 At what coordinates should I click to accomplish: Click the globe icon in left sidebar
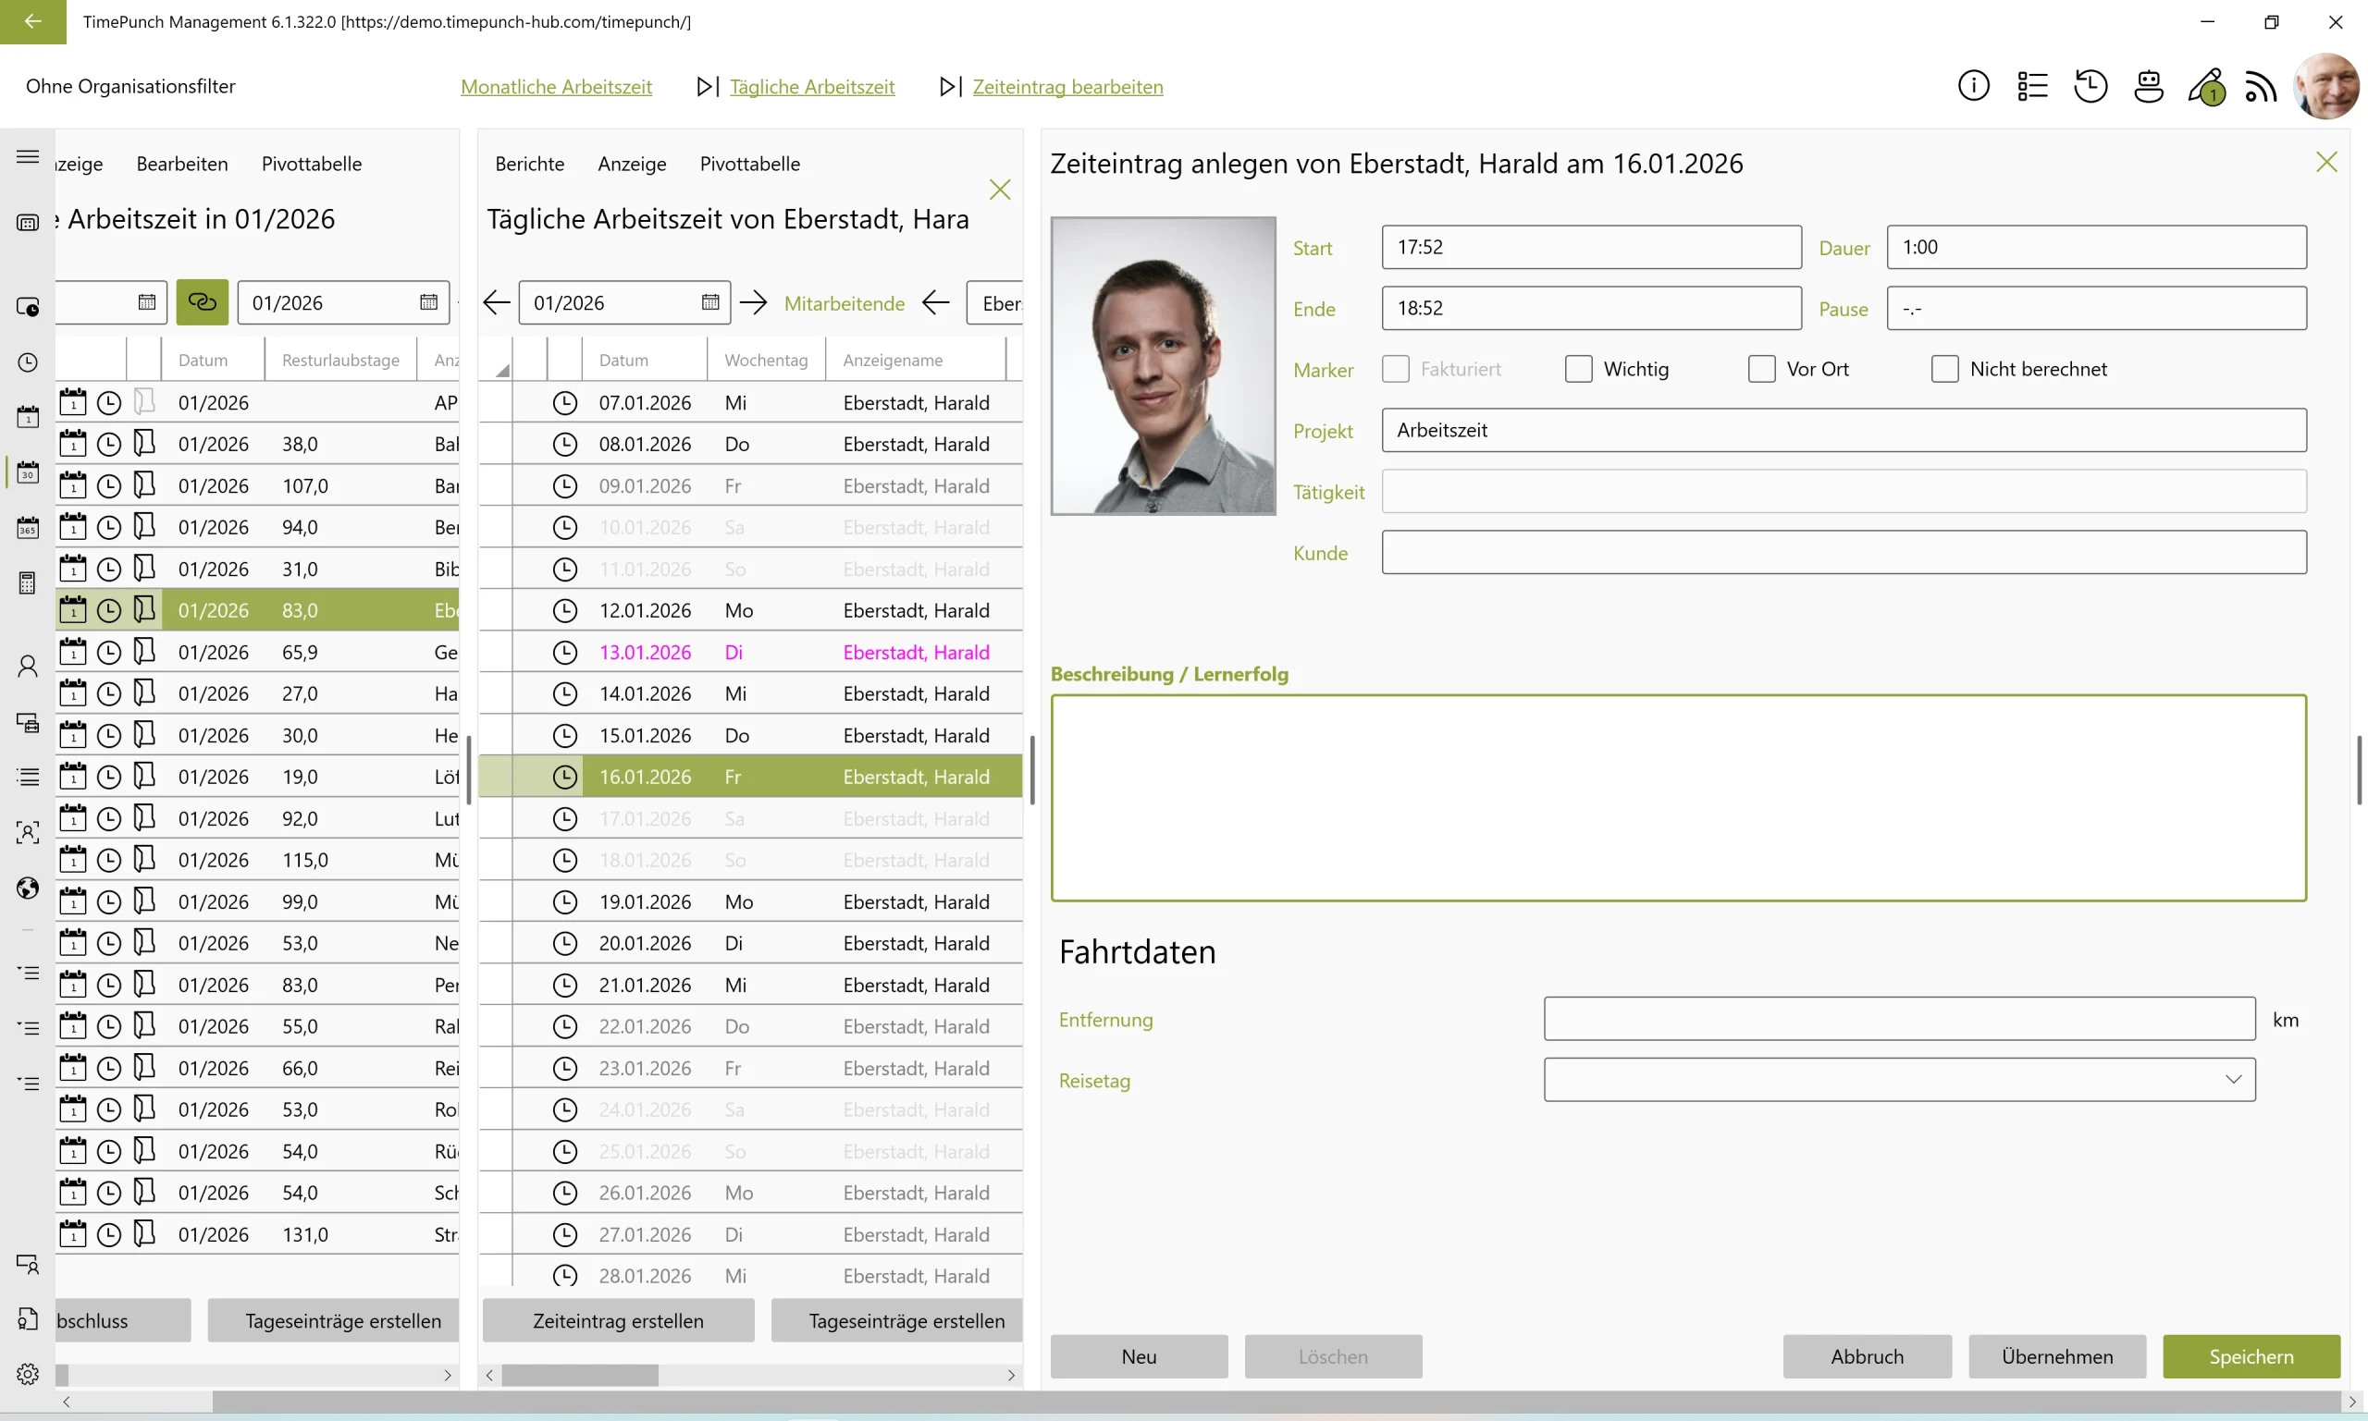tap(28, 888)
